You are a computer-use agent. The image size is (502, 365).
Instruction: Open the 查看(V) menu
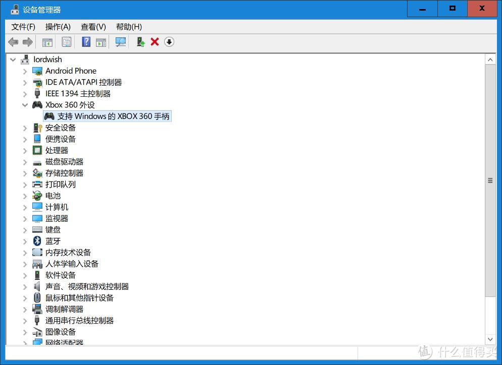coord(93,27)
